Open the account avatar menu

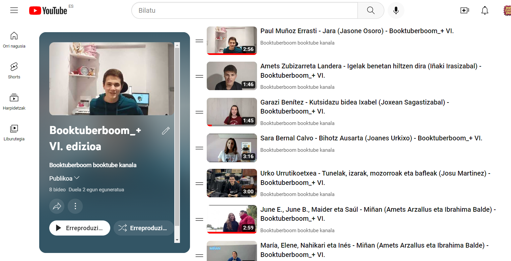click(x=507, y=10)
